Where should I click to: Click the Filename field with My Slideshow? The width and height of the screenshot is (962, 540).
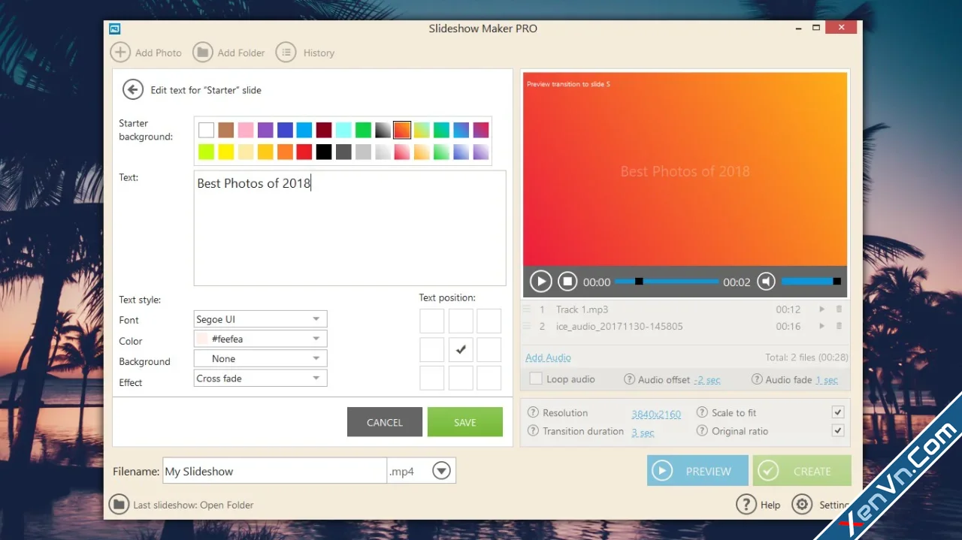click(274, 471)
